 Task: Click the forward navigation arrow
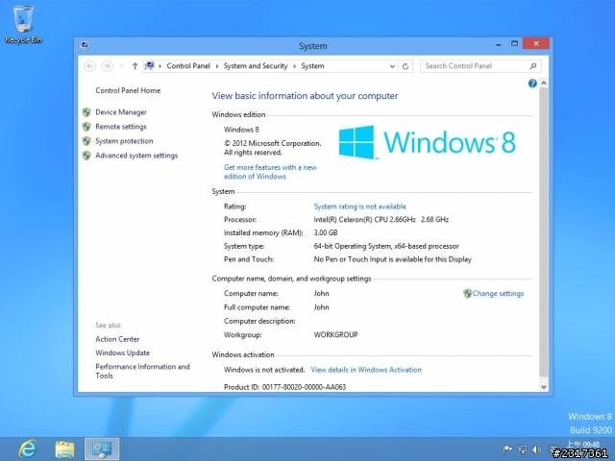pos(107,66)
